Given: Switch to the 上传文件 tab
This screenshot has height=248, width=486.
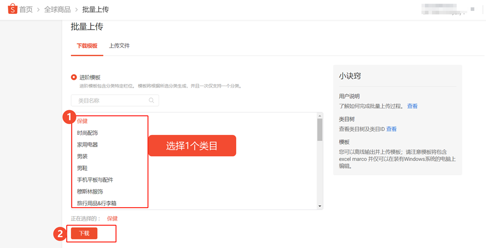Looking at the screenshot, I should 120,45.
